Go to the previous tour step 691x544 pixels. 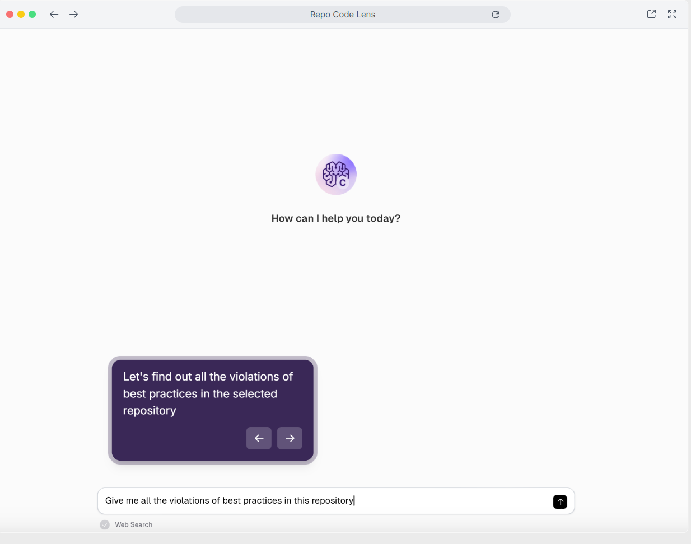click(259, 438)
